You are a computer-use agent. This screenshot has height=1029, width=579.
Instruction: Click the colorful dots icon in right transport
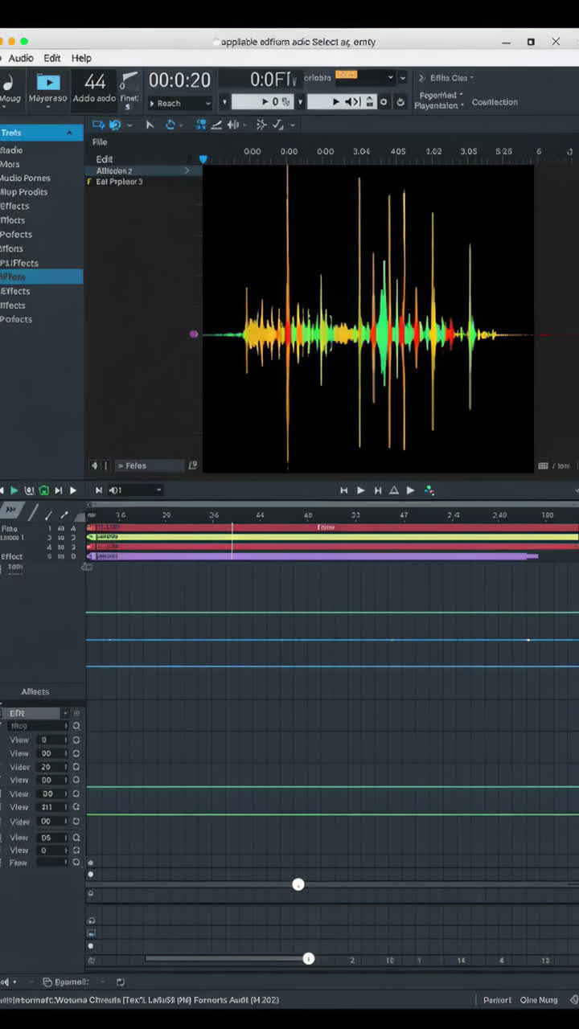[429, 490]
